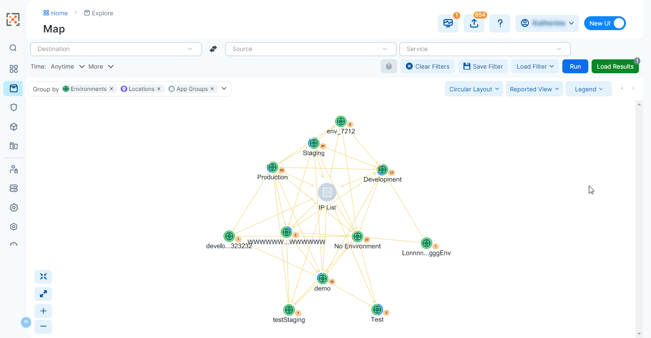Image resolution: width=651 pixels, height=338 pixels.
Task: Click the app logo in the sidebar
Action: [13, 19]
